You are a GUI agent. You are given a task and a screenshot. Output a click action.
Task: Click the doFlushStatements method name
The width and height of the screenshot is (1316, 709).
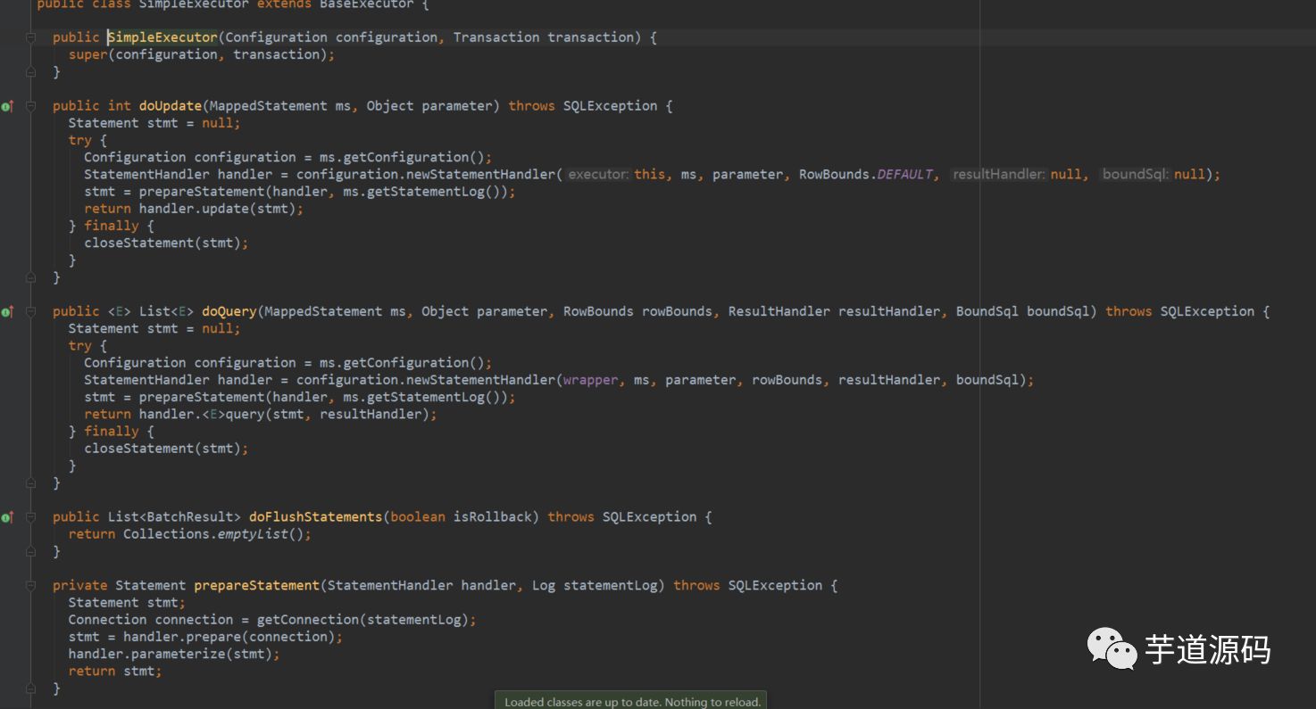pyautogui.click(x=316, y=517)
